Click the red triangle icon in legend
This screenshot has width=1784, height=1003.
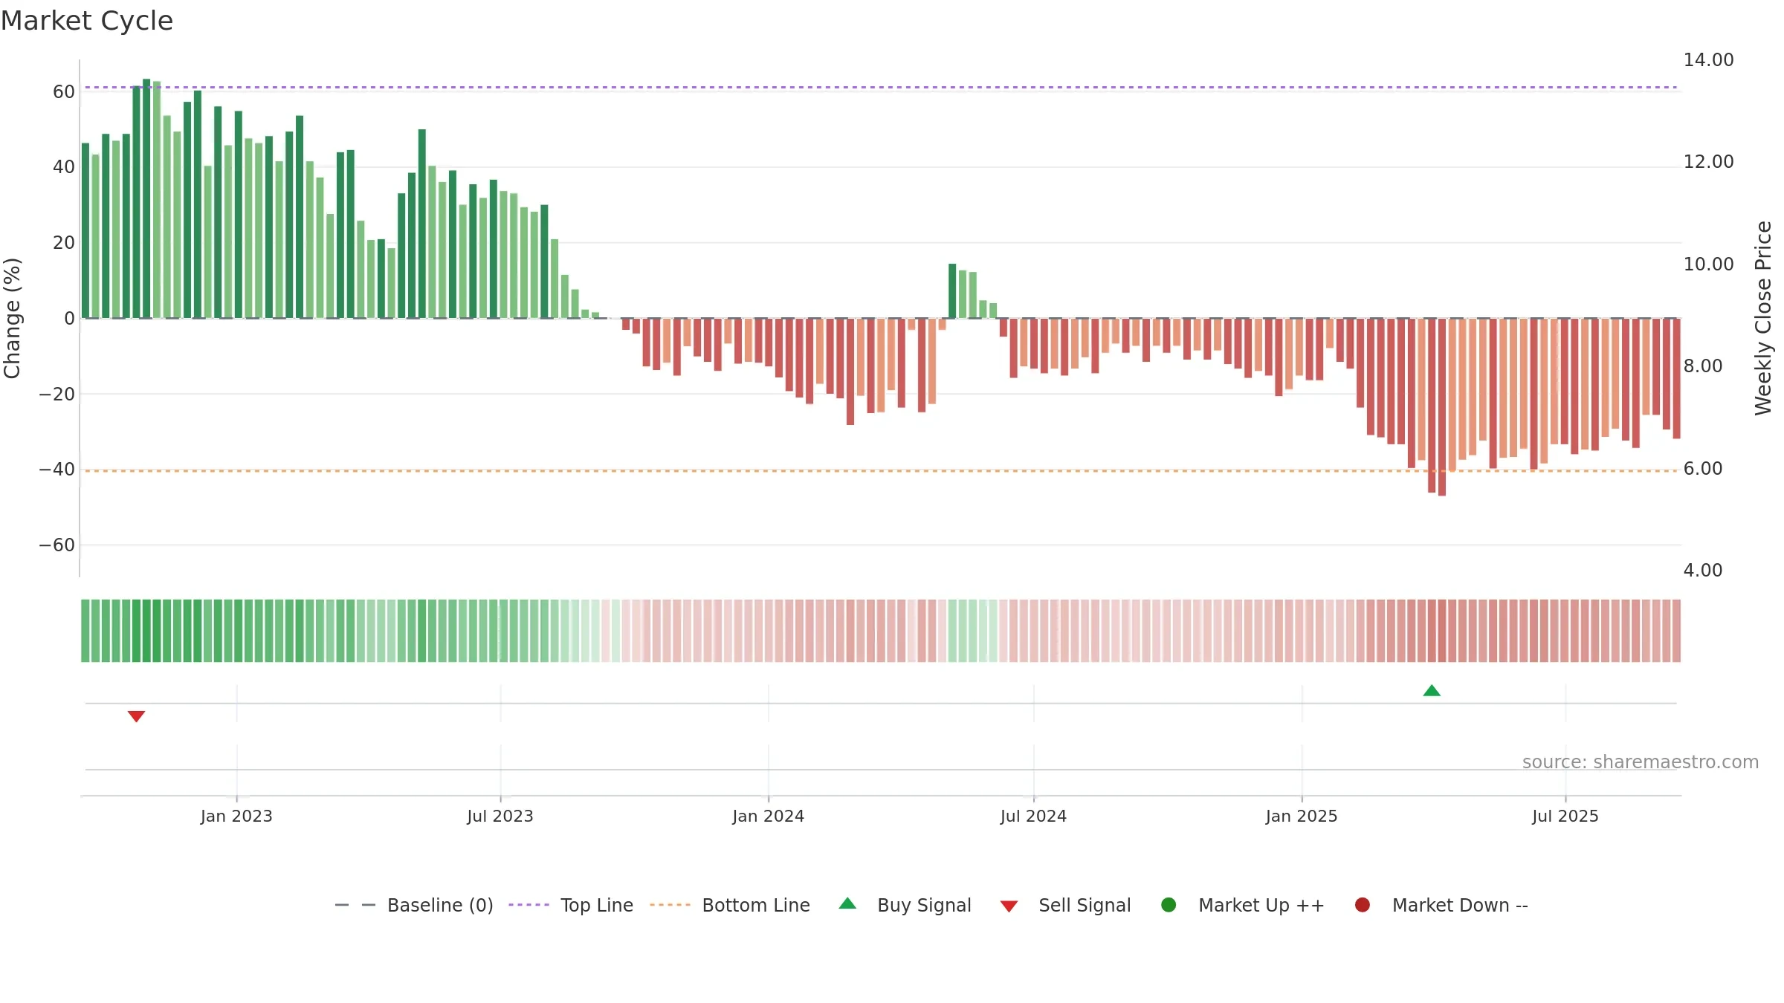click(1009, 906)
